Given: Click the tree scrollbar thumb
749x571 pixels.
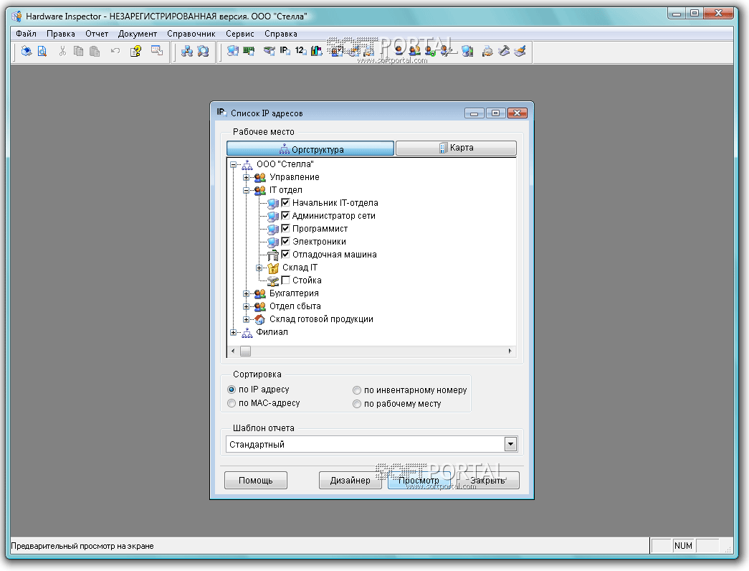Looking at the screenshot, I should 246,351.
